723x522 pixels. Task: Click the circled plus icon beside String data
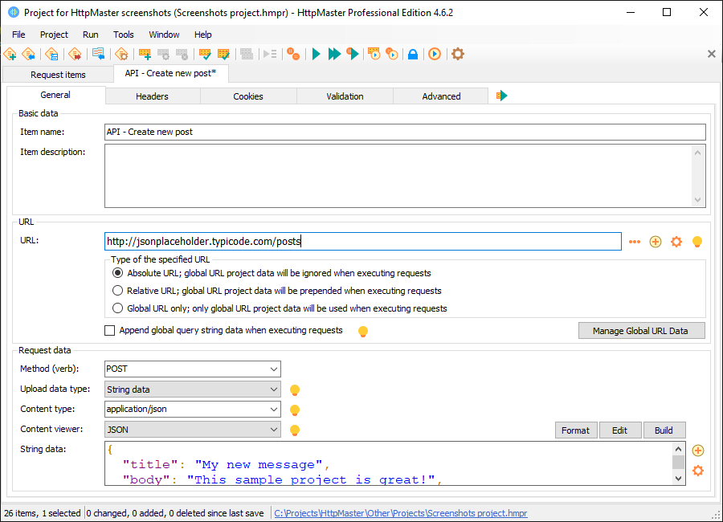click(x=697, y=451)
